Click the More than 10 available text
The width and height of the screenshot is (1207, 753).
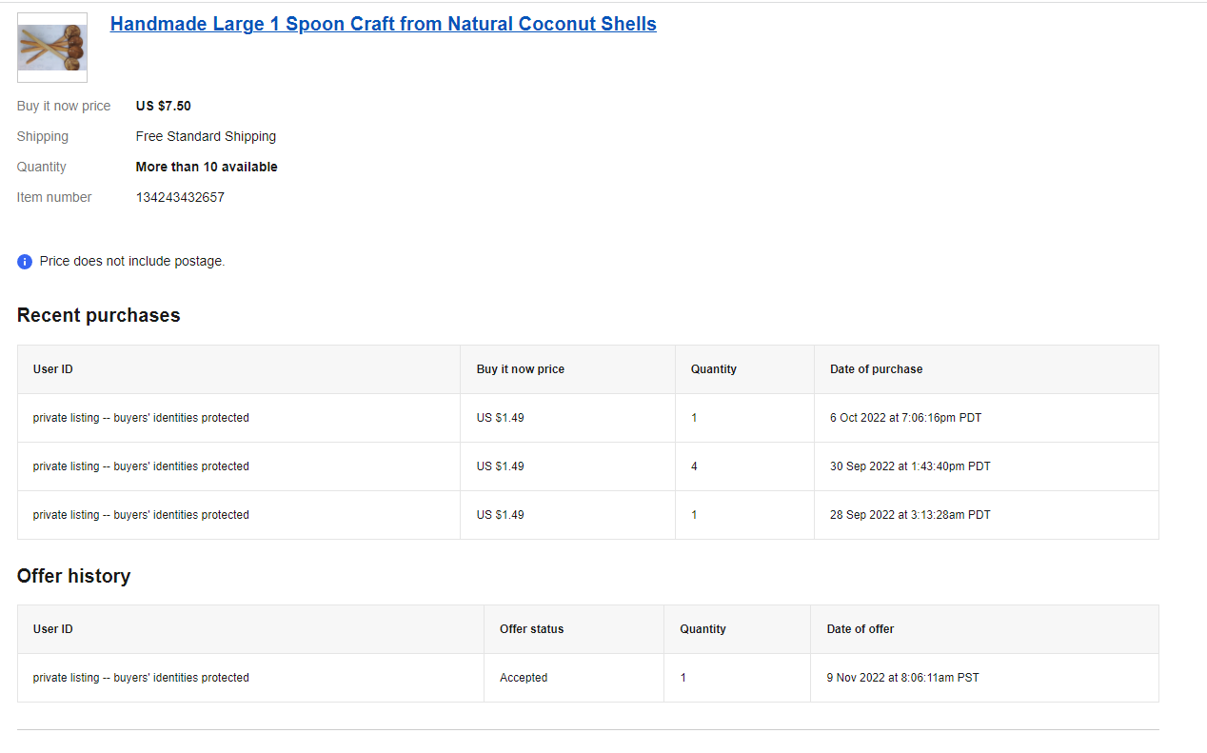(207, 167)
